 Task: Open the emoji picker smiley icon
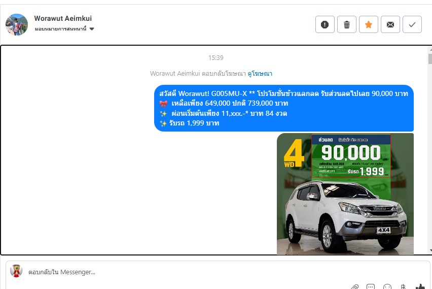[x=387, y=287]
